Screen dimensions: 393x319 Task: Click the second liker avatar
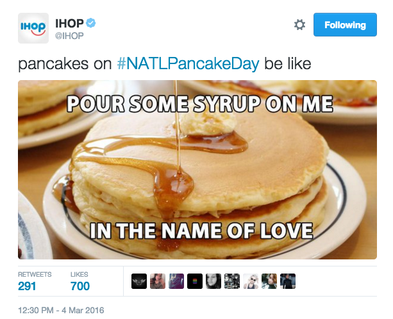pos(157,281)
